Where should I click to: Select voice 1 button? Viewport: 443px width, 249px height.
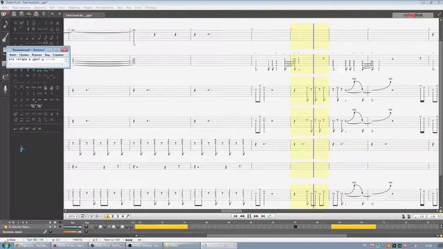click(x=107, y=216)
